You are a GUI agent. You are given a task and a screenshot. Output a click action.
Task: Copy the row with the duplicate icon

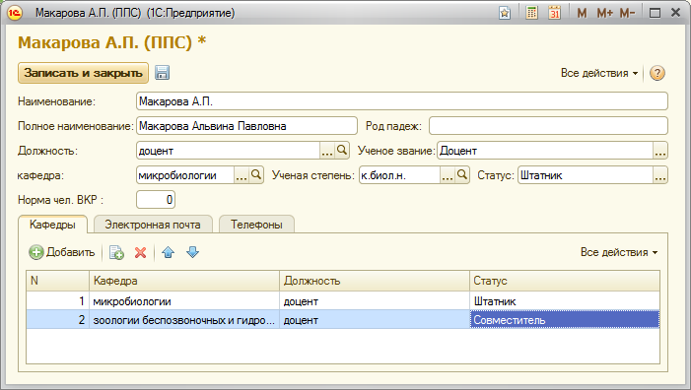[x=116, y=252]
